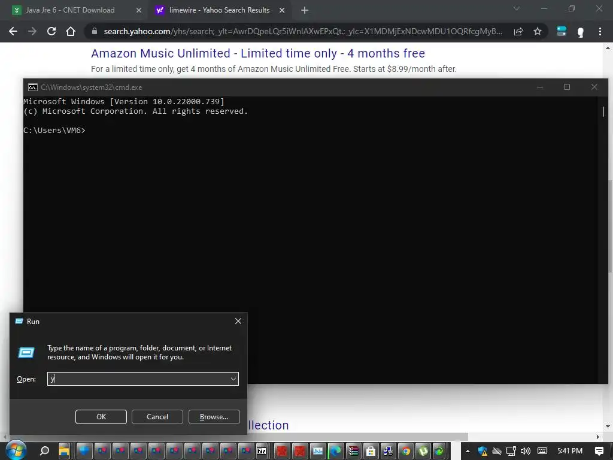613x460 pixels.
Task: View site info via the lock icon
Action: [94, 31]
